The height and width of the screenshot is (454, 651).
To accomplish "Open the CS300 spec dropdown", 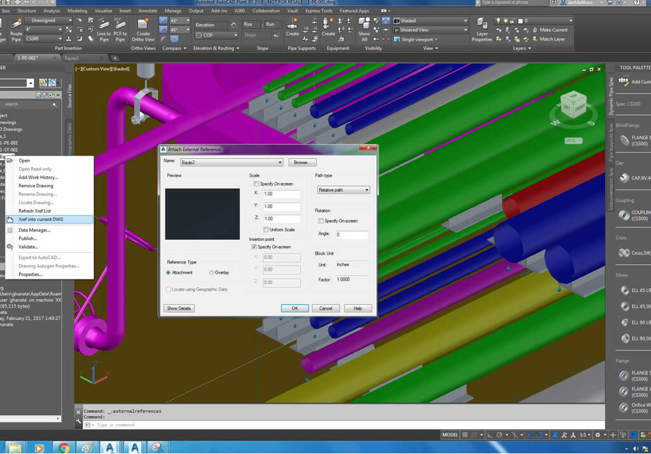I will (44, 39).
